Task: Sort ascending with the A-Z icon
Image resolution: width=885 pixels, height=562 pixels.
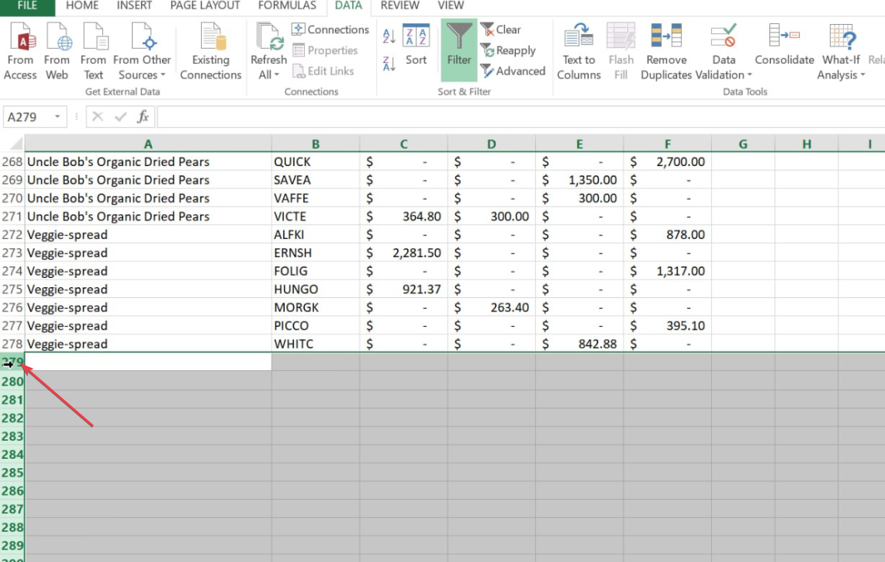Action: pyautogui.click(x=388, y=36)
